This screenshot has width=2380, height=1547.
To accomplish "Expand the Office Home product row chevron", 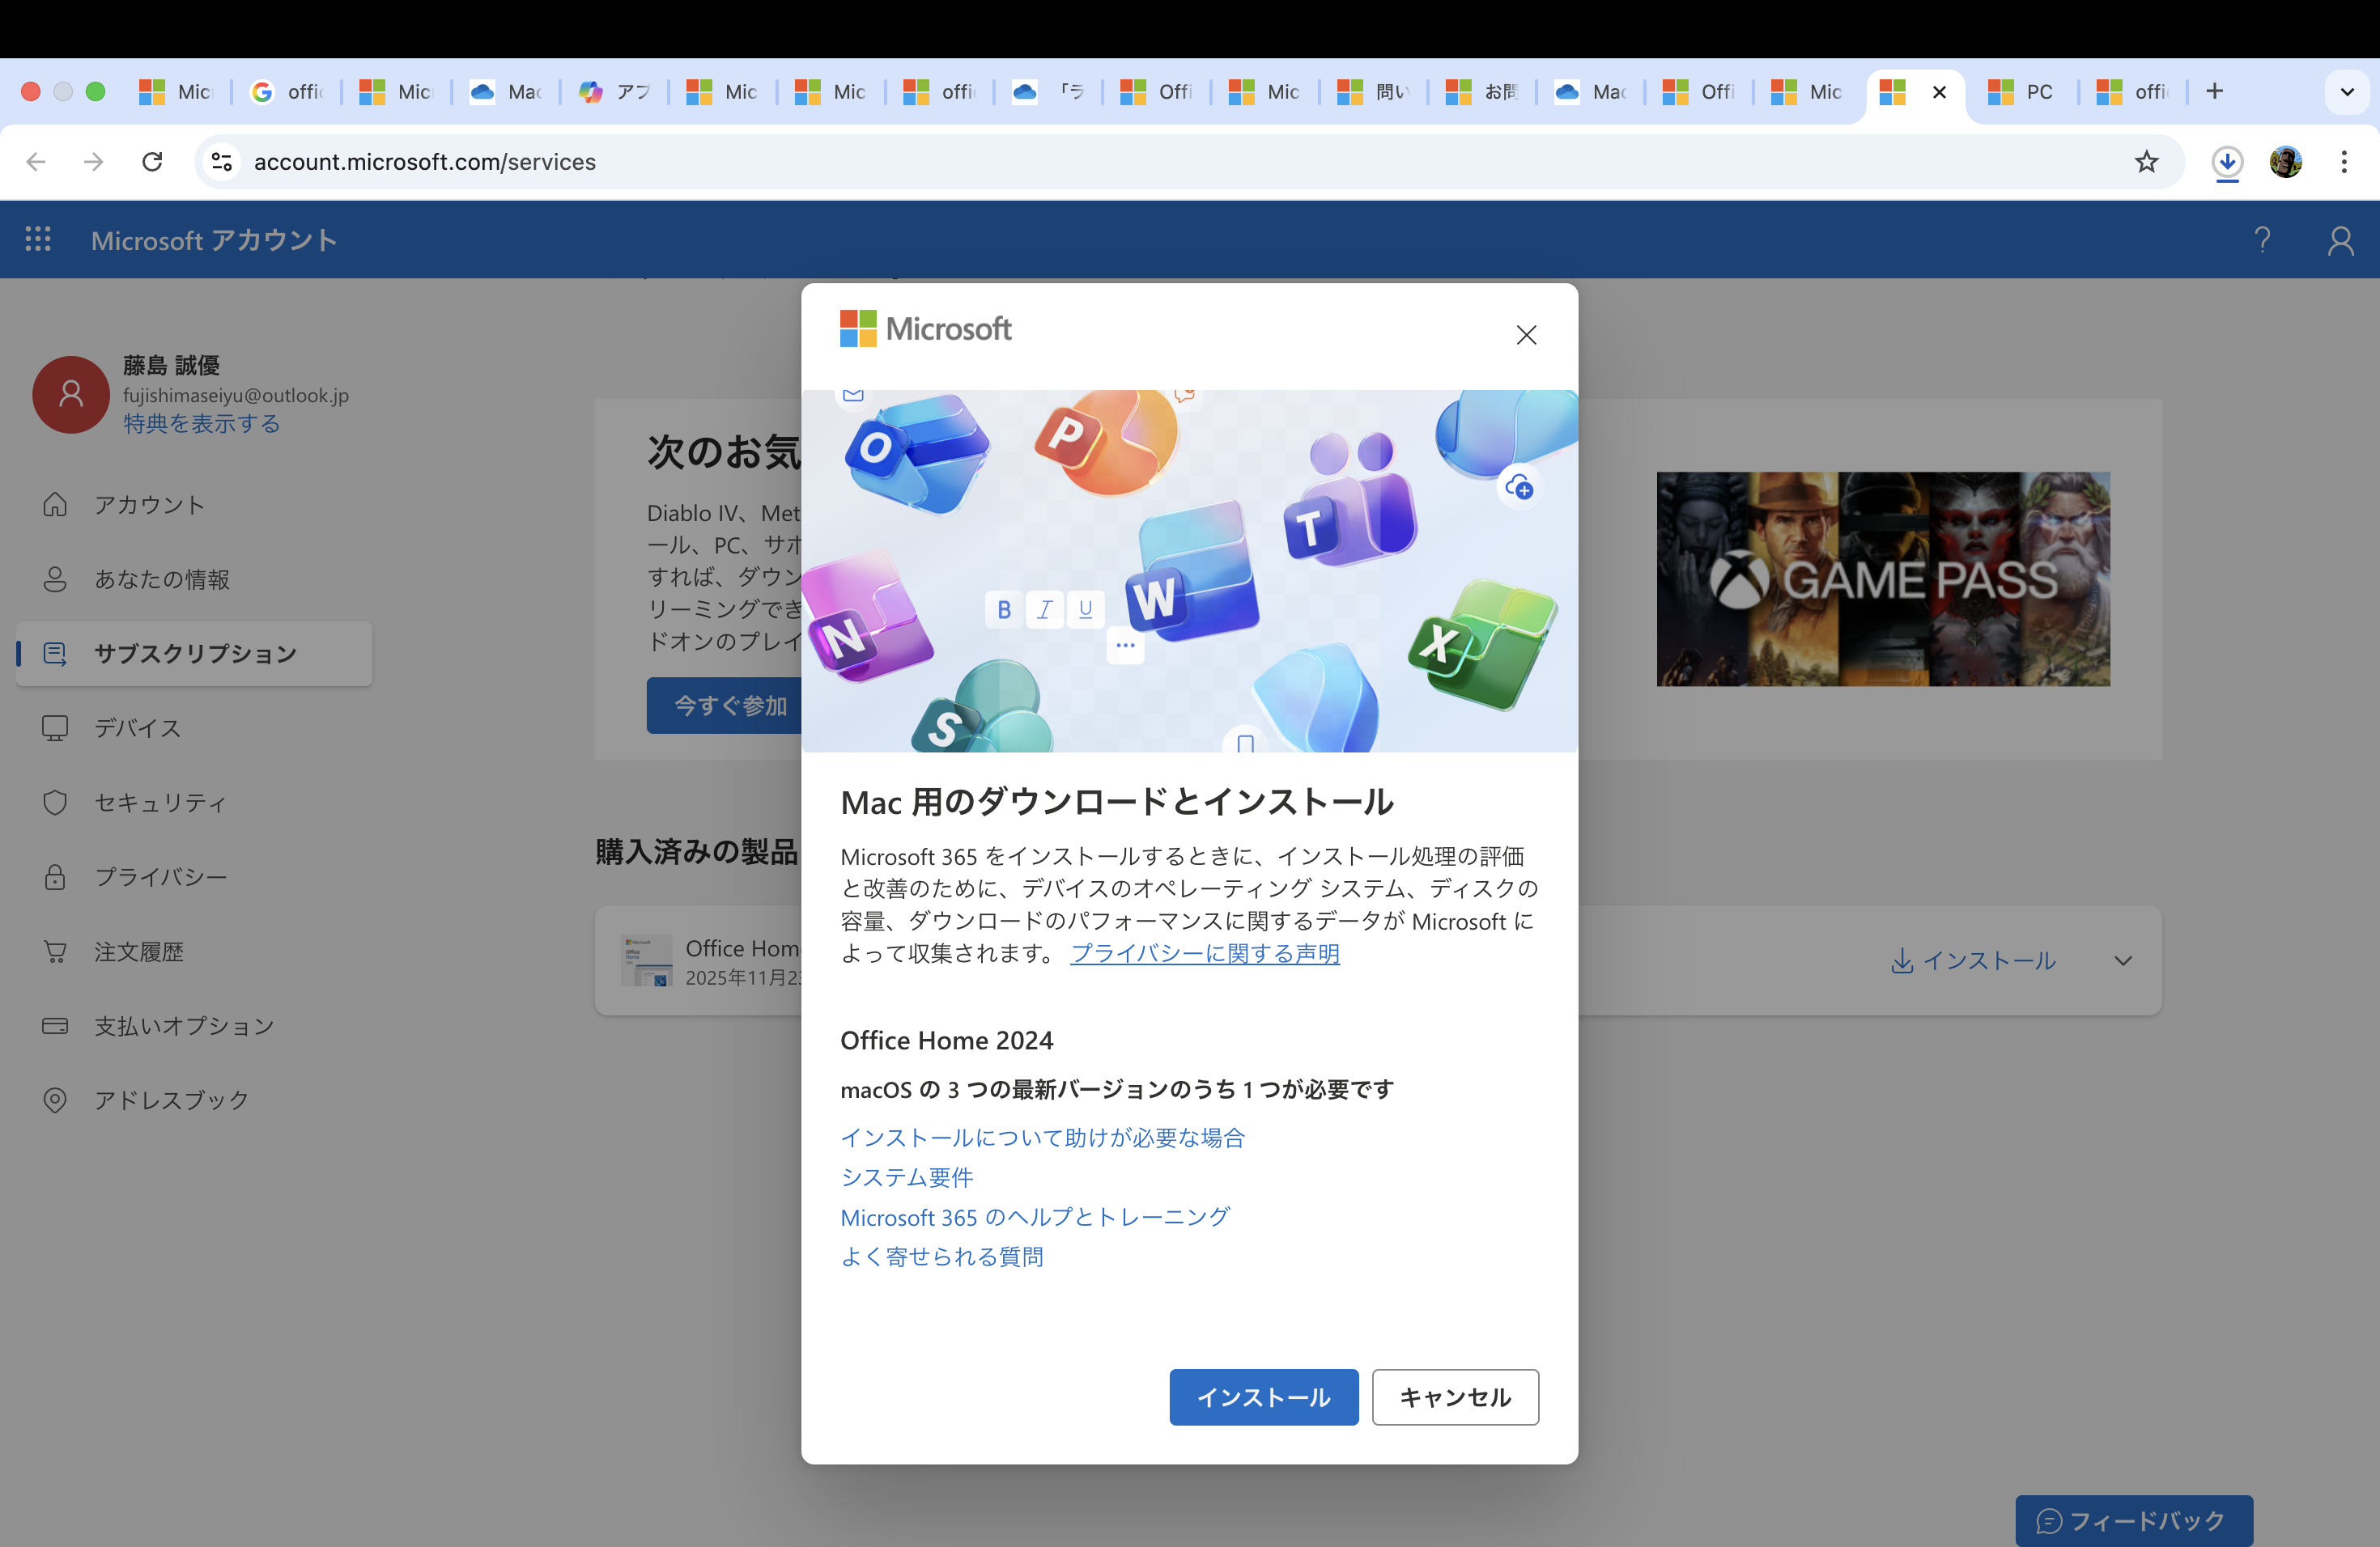I will (2123, 960).
